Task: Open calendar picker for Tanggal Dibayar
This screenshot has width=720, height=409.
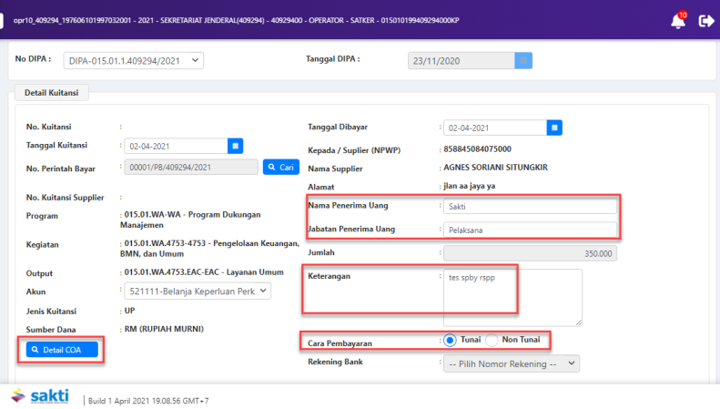Action: pos(555,128)
